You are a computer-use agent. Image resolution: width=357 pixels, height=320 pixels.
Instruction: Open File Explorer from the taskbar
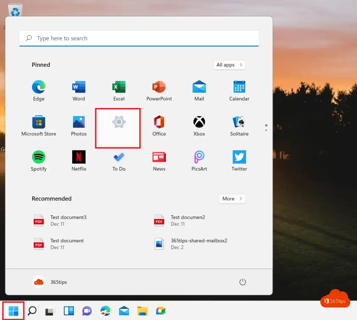142,311
